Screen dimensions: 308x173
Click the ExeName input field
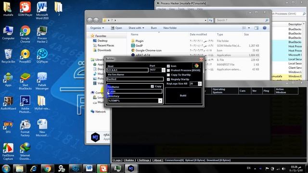click(x=135, y=91)
